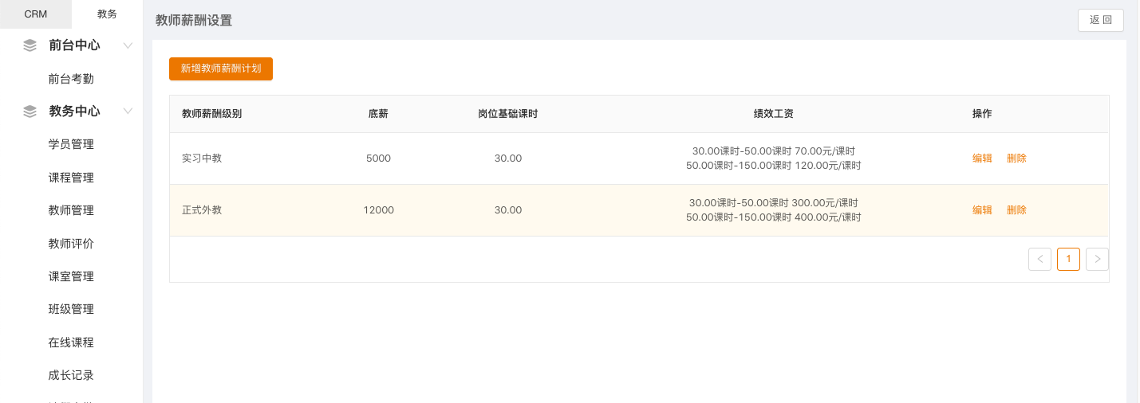Go to the next page arrow
The height and width of the screenshot is (403, 1140).
point(1097,259)
